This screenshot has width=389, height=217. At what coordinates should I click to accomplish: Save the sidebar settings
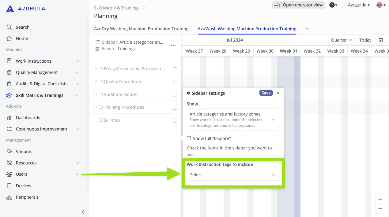point(266,93)
